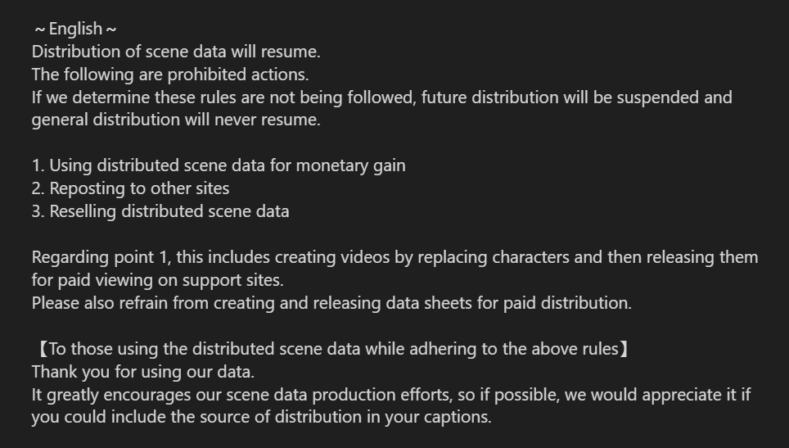
Task: Click the word 'suspended' in the warning sentence
Action: click(x=658, y=97)
